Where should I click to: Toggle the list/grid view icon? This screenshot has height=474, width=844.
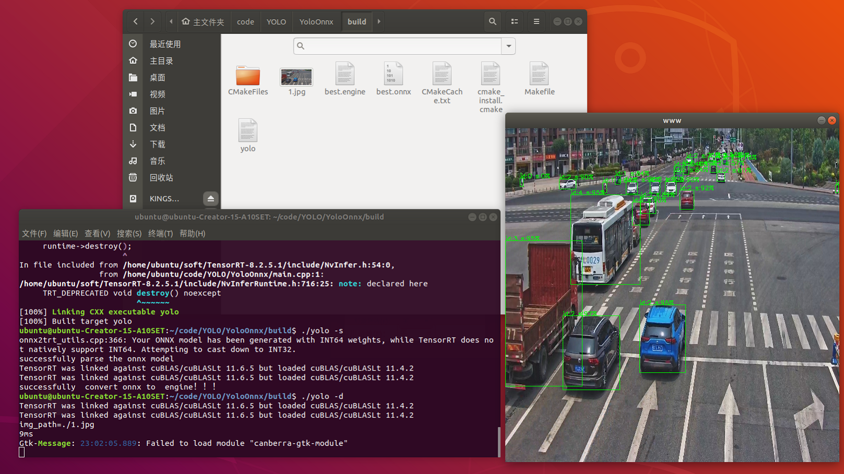pos(514,21)
